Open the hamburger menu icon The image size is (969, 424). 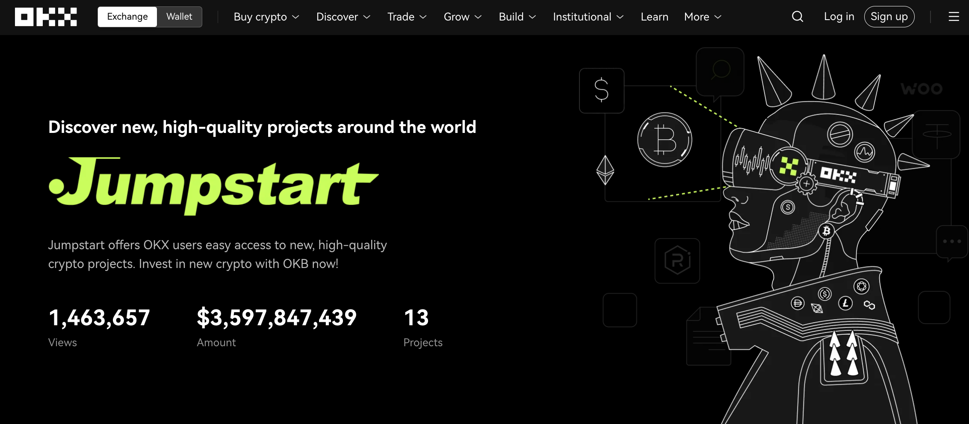point(954,17)
